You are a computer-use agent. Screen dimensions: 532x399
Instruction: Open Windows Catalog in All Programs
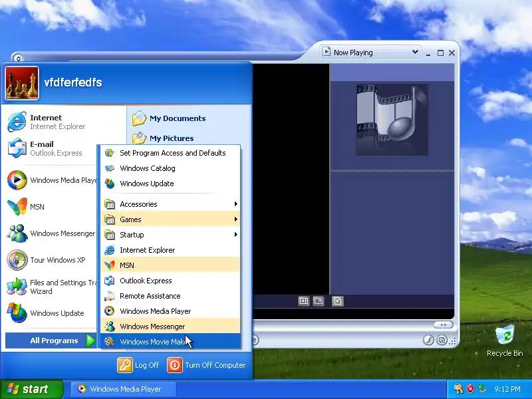[x=170, y=168]
